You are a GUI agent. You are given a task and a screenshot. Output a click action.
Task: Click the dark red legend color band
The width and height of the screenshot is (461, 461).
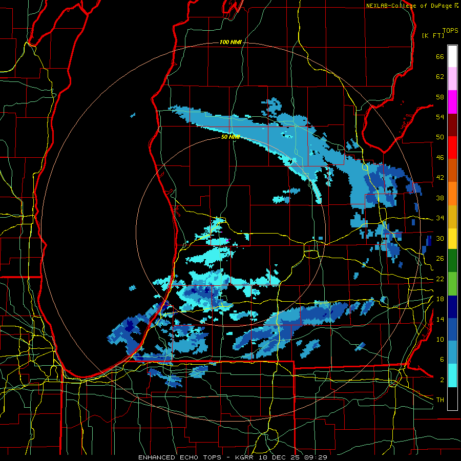click(x=452, y=125)
